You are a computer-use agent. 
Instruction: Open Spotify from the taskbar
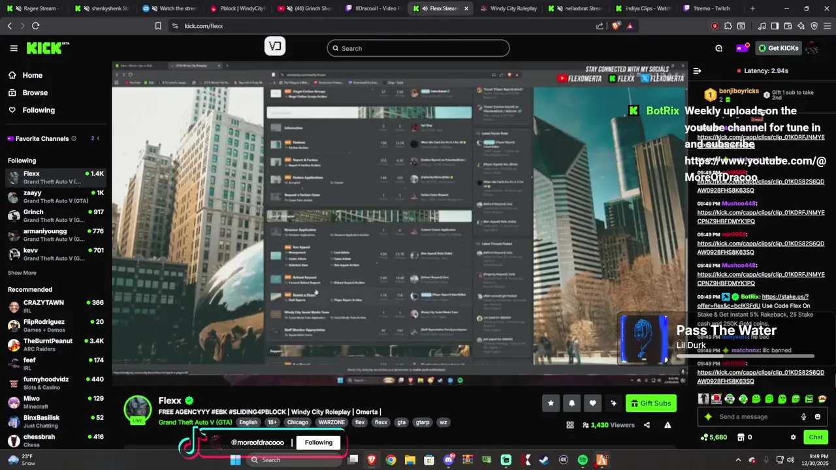[x=583, y=460]
